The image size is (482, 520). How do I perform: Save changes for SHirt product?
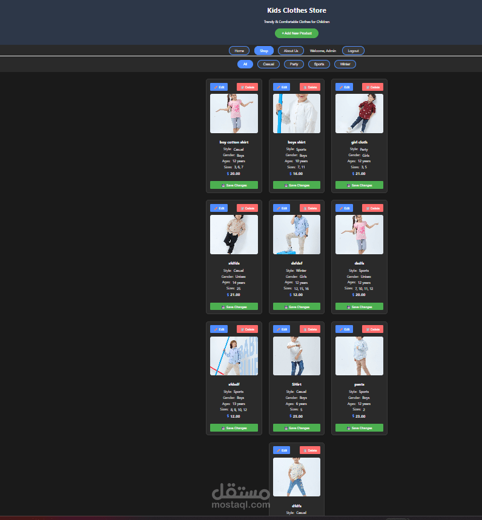297,428
